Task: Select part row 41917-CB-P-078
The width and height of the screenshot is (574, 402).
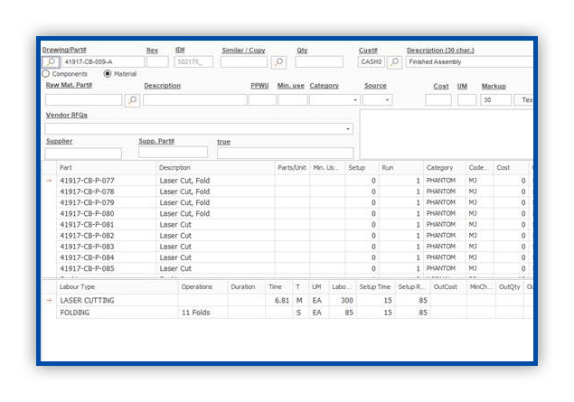Action: coord(287,192)
